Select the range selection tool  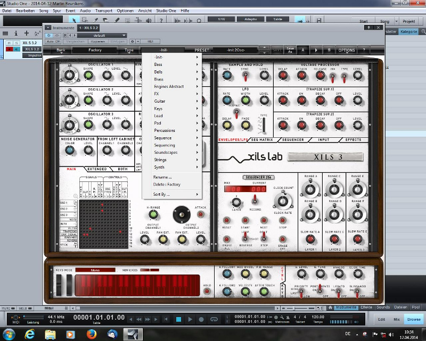[x=85, y=20]
